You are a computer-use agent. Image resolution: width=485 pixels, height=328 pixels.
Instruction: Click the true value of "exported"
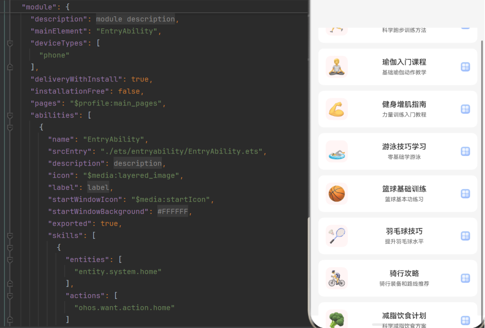click(109, 224)
